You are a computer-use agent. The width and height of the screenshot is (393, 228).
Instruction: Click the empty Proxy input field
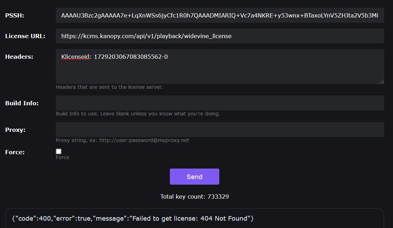tap(220, 129)
